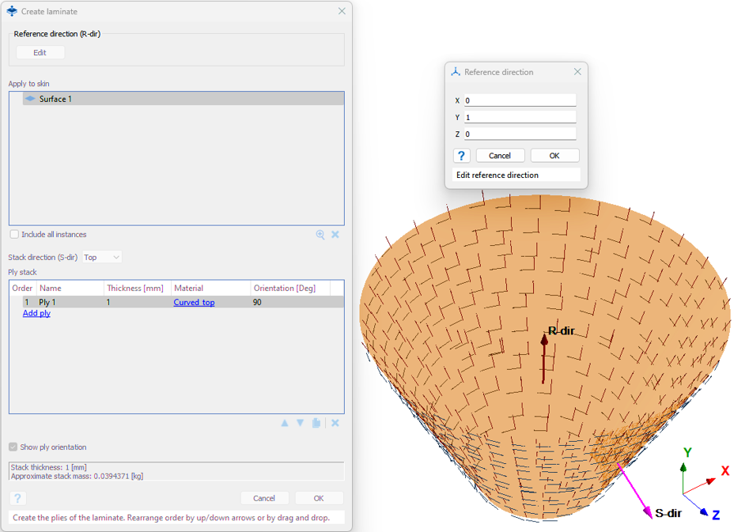Cancel the Create laminate dialog
Image resolution: width=749 pixels, height=532 pixels.
264,498
